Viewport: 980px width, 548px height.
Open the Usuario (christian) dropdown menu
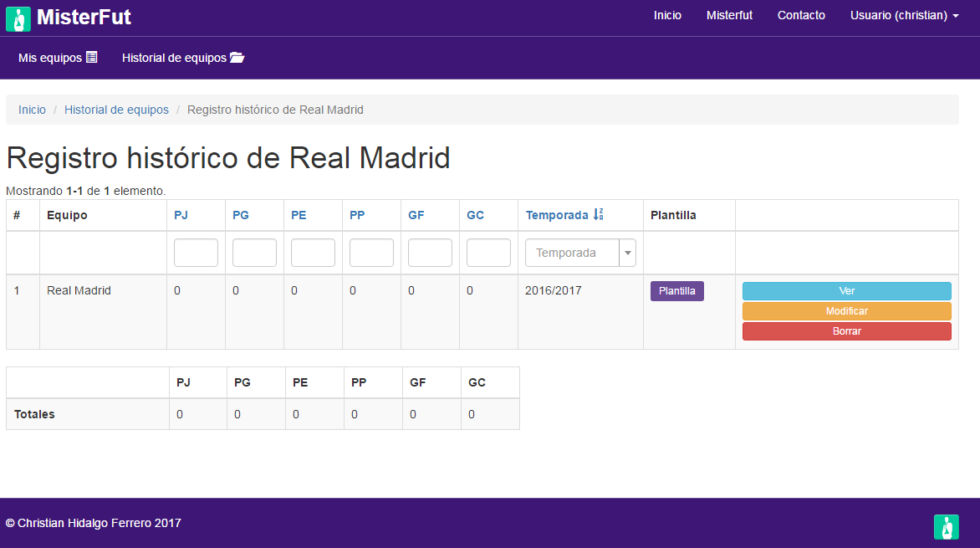[x=904, y=16]
